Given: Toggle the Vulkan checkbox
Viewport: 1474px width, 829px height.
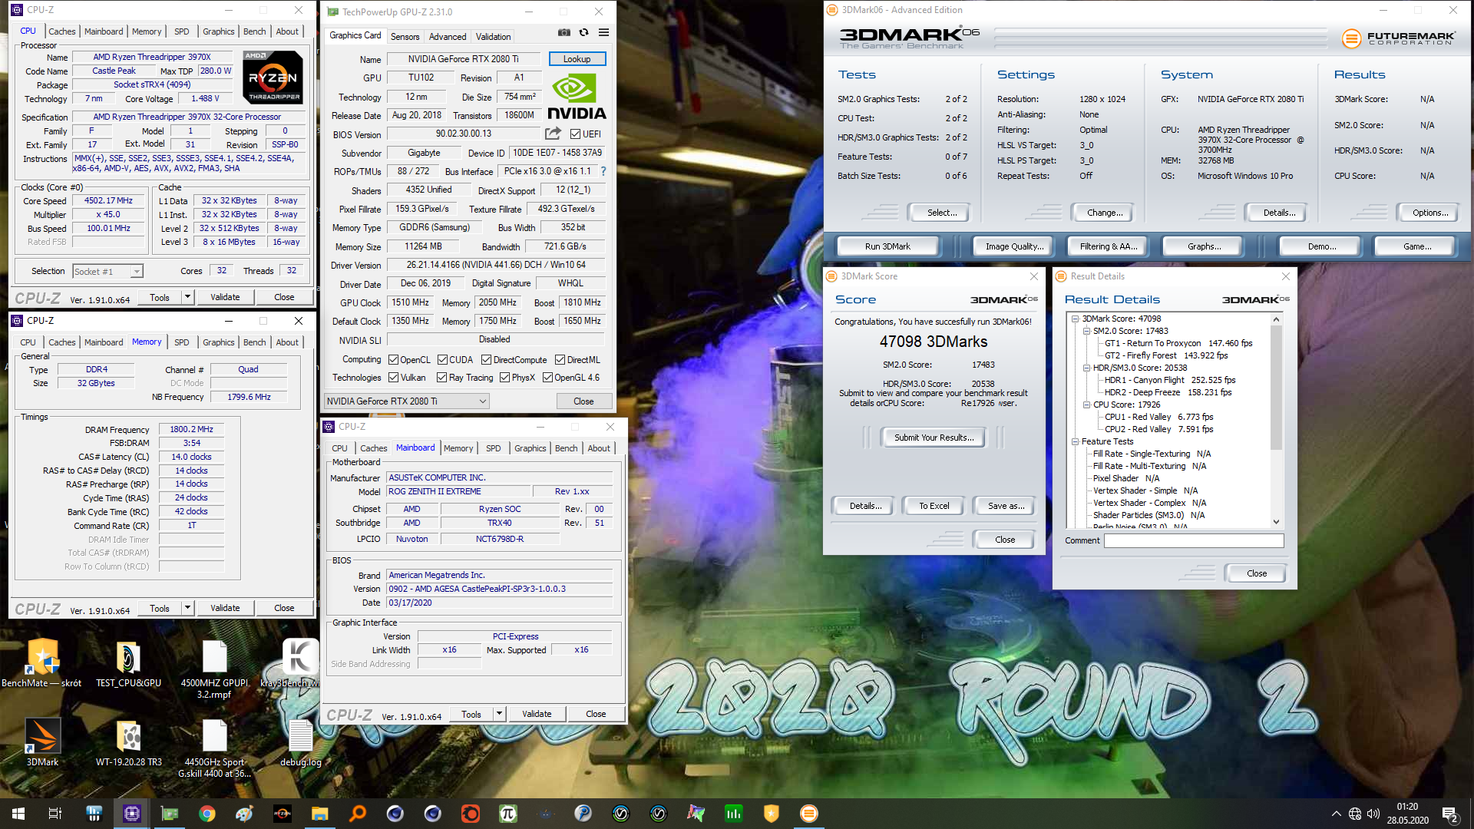Looking at the screenshot, I should coord(393,377).
